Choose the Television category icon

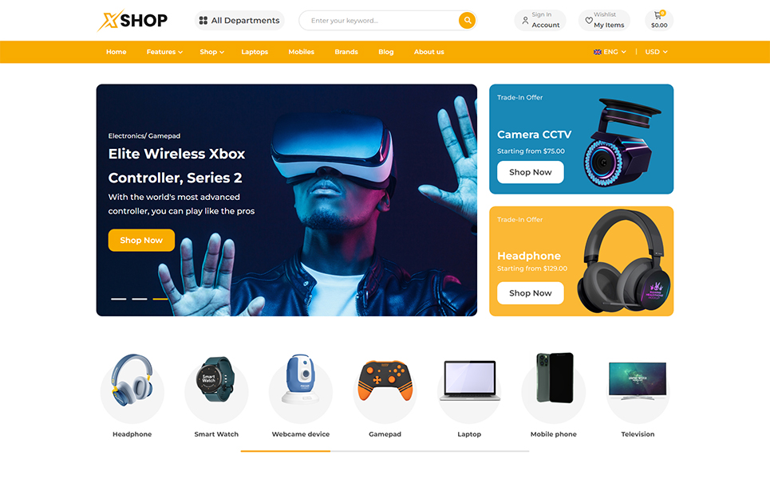[638, 381]
